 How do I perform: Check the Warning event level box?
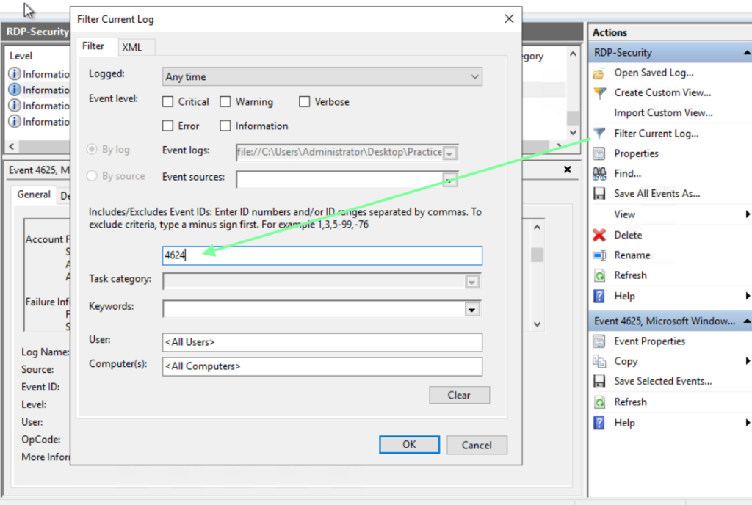pos(225,102)
